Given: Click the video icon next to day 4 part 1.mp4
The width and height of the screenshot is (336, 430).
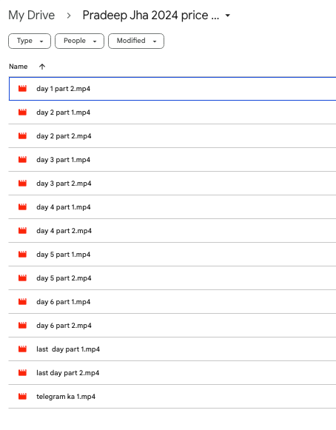Looking at the screenshot, I should click(x=22, y=206).
